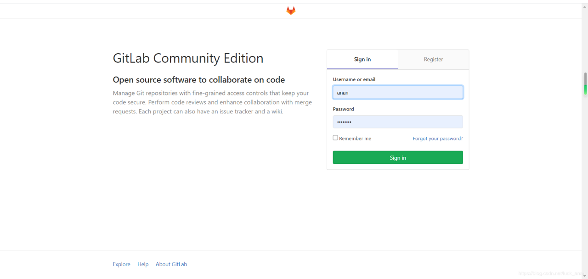Click the GitLab Community Edition heading
Viewport: 588px width, 279px height.
(x=188, y=58)
